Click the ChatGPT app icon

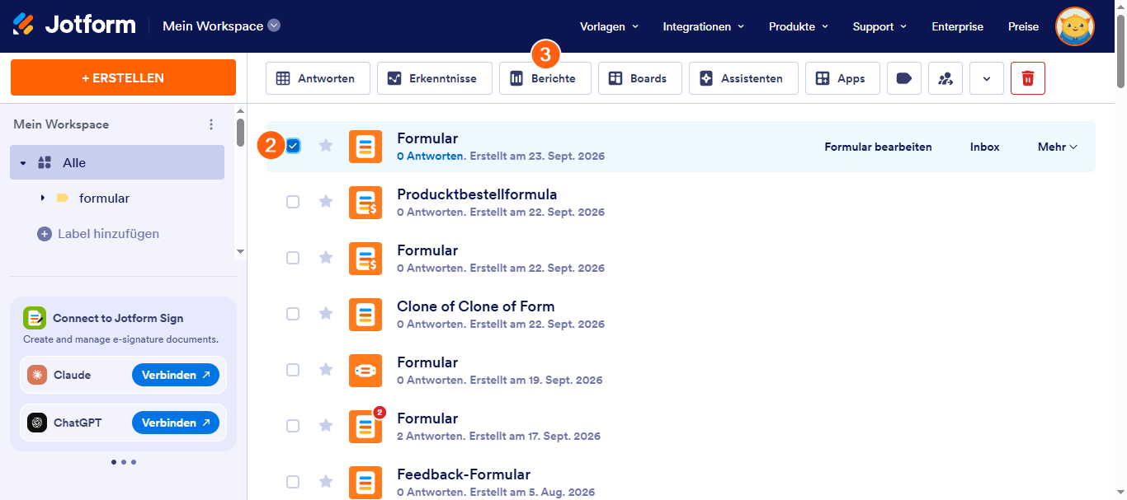click(x=37, y=423)
